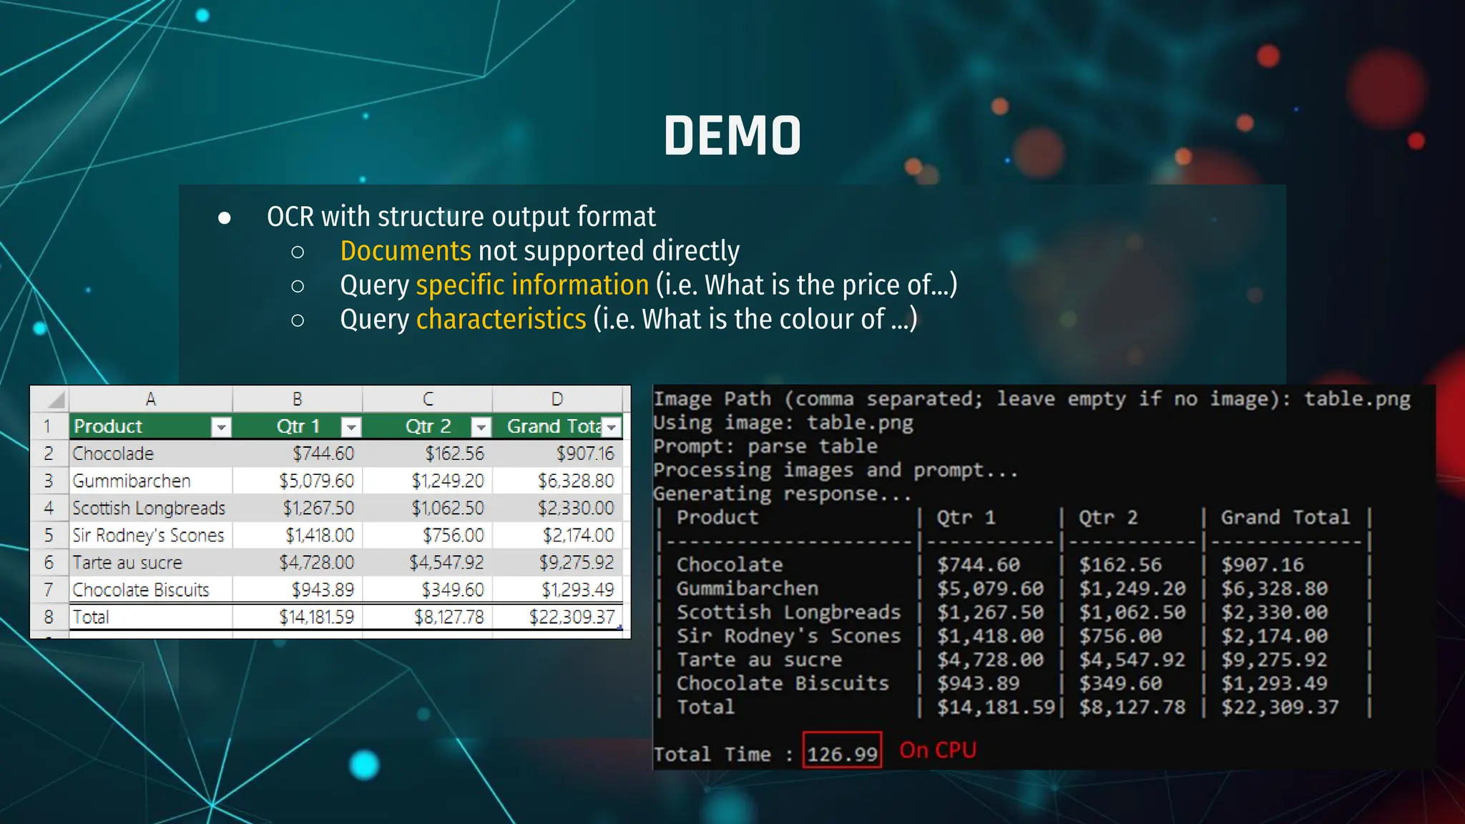Image resolution: width=1465 pixels, height=824 pixels.
Task: Select row 2 header in spreadsheet
Action: tap(49, 453)
